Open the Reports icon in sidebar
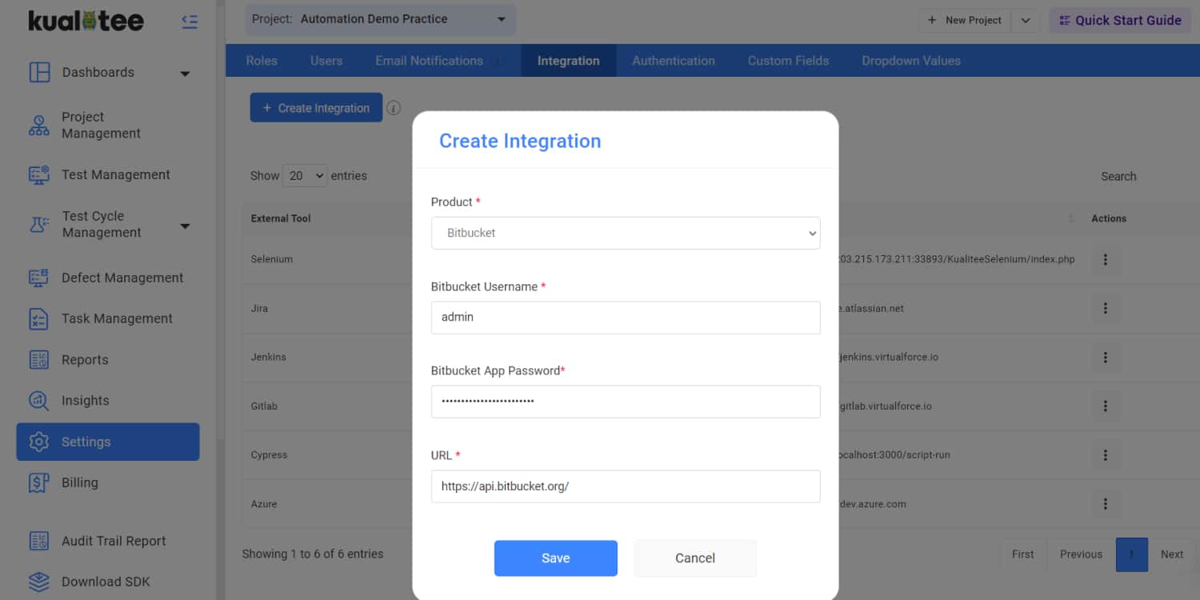The height and width of the screenshot is (600, 1200). tap(39, 360)
